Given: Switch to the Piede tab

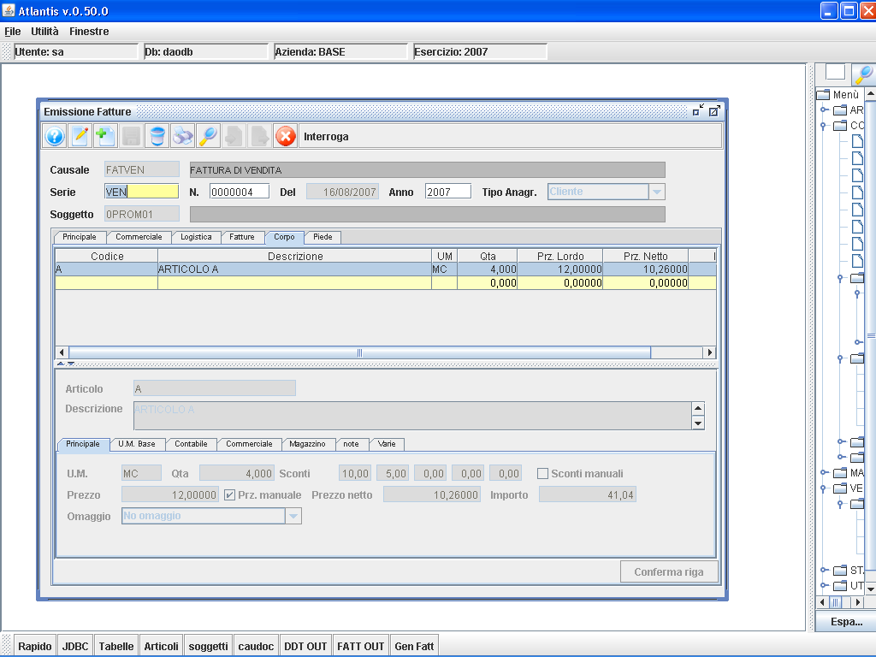Looking at the screenshot, I should pos(323,237).
